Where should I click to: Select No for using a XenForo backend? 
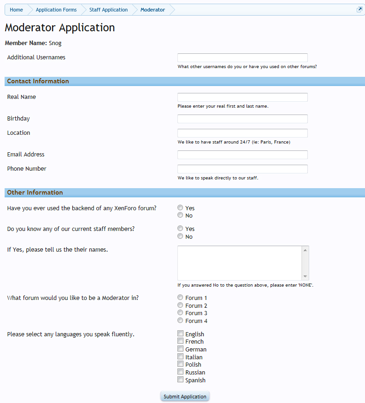[x=180, y=215]
